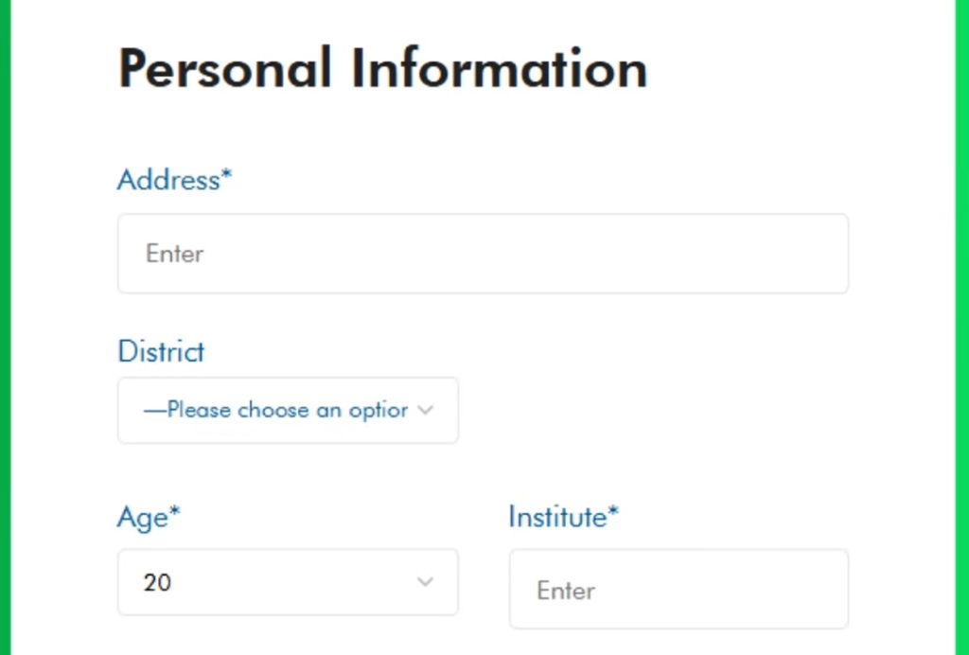Expand the Age dropdown
This screenshot has height=655, width=969.
288,582
